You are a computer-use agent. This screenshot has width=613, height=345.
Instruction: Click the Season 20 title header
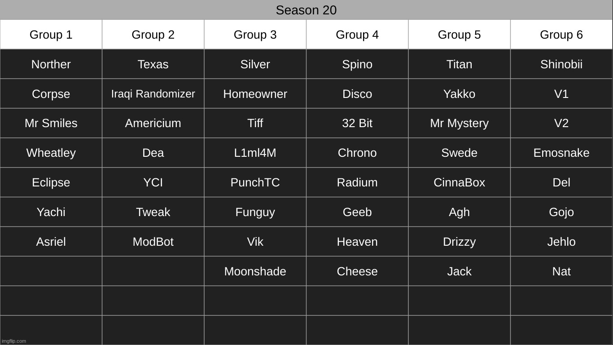(x=306, y=10)
